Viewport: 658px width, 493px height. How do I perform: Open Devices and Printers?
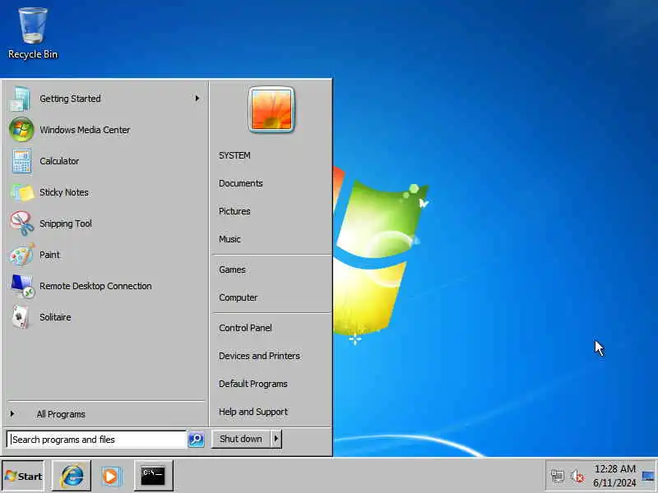(259, 356)
